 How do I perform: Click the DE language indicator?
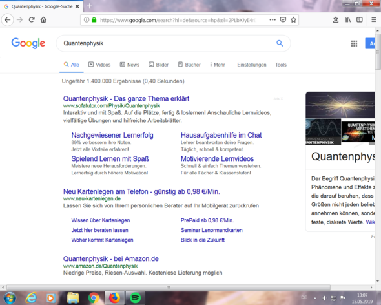coord(304,297)
